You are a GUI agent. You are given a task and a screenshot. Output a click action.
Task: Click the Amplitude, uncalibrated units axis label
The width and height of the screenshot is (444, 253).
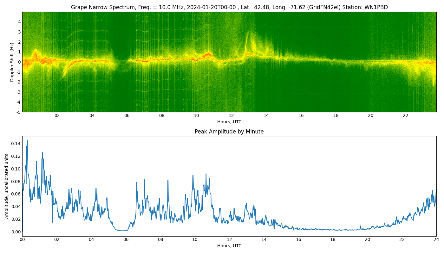pos(7,186)
